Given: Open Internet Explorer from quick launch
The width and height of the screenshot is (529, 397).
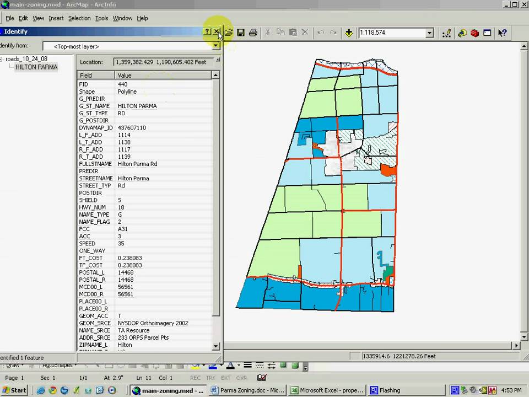Looking at the screenshot, I should coord(40,390).
